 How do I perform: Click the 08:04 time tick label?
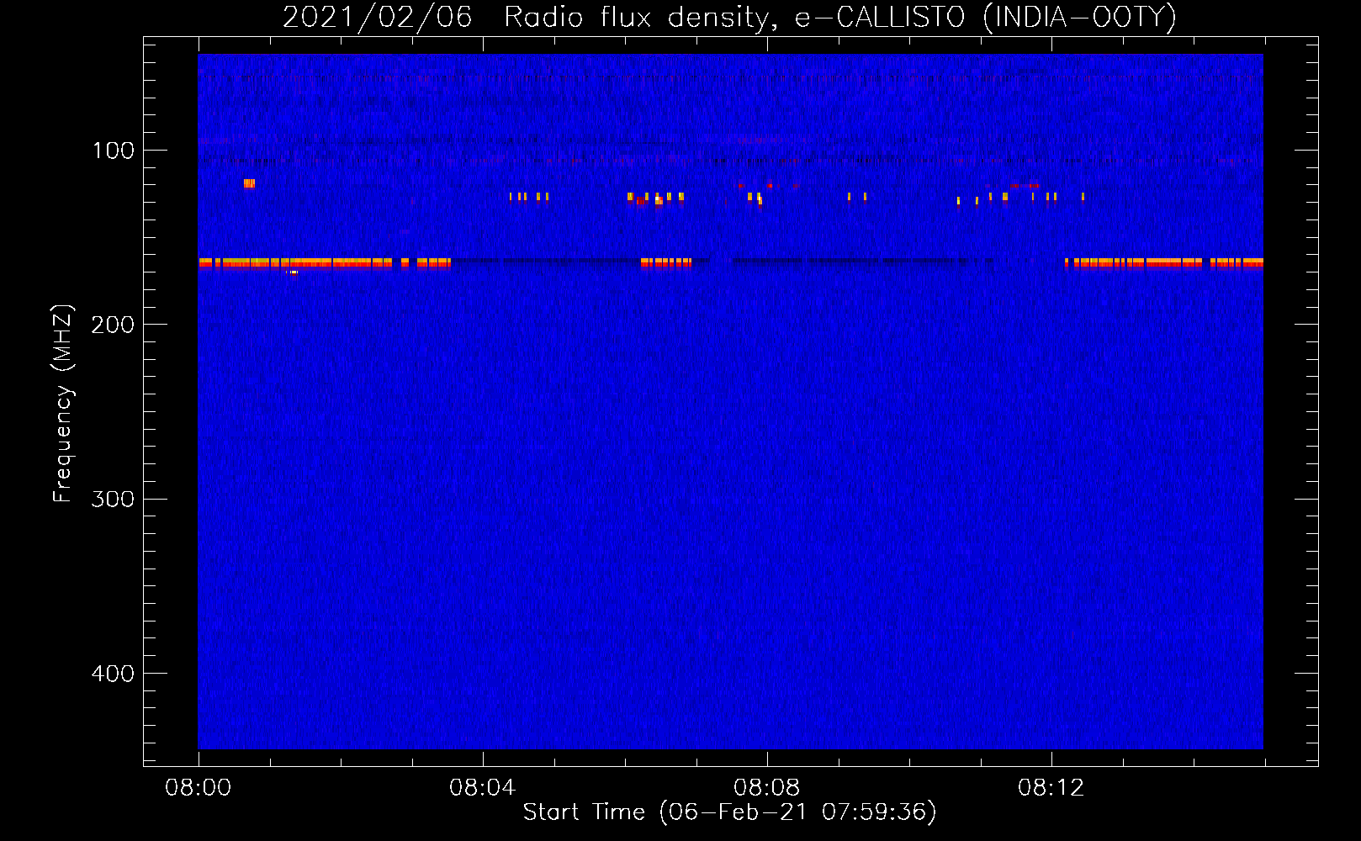(482, 788)
